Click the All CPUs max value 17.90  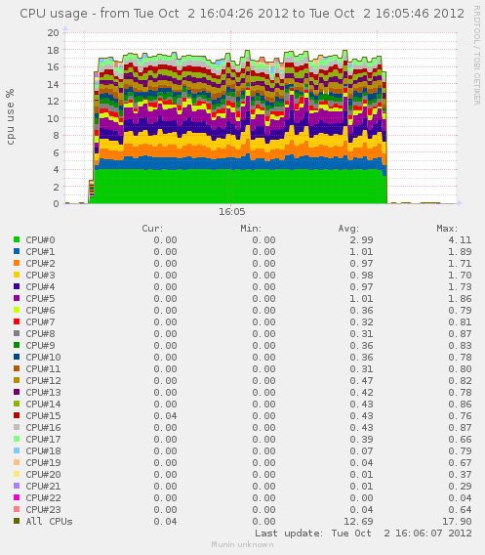click(x=457, y=522)
